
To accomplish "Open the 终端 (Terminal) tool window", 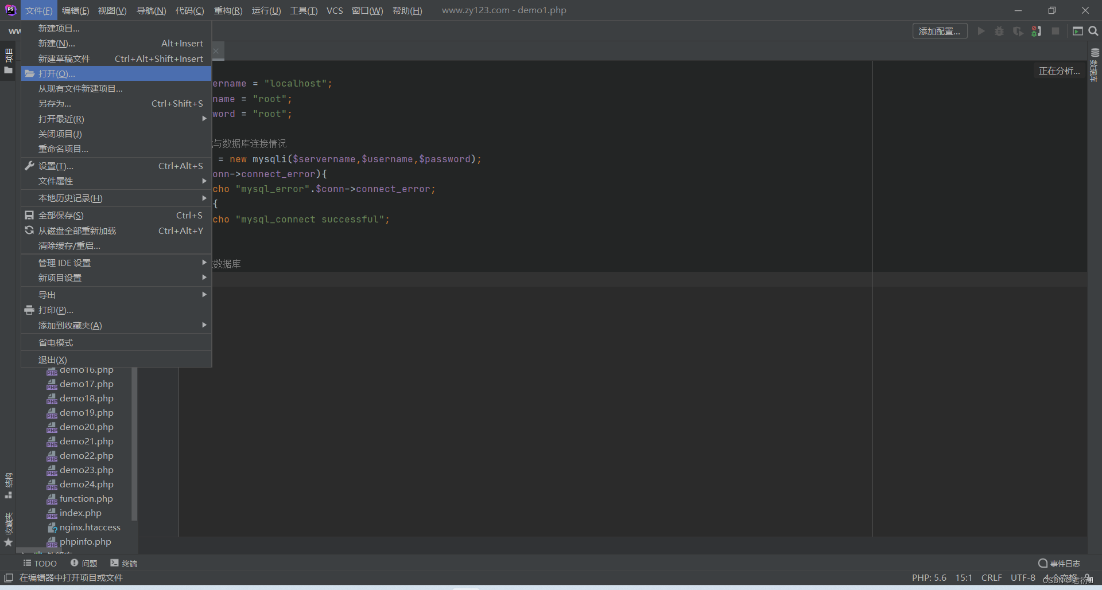I will tap(123, 563).
